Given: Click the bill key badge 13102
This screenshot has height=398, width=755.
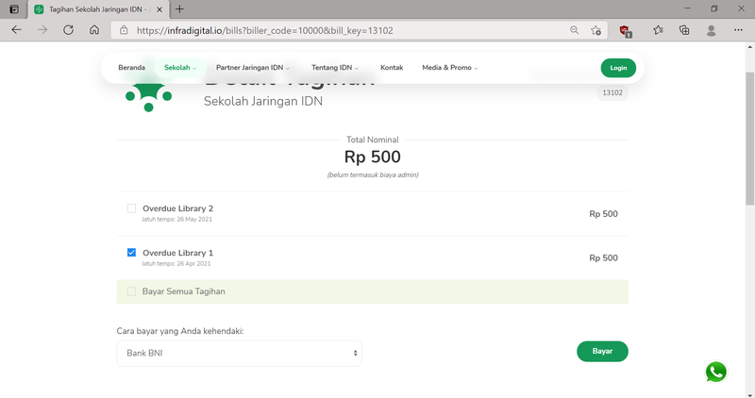Looking at the screenshot, I should click(612, 92).
